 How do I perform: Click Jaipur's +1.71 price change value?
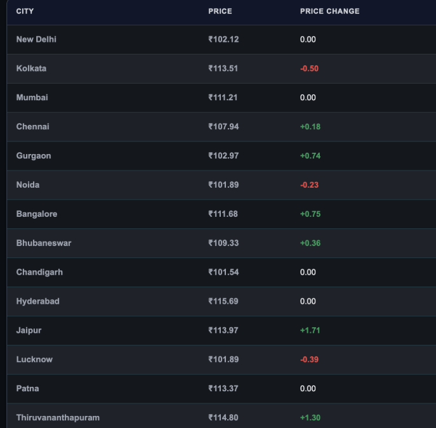(x=310, y=330)
